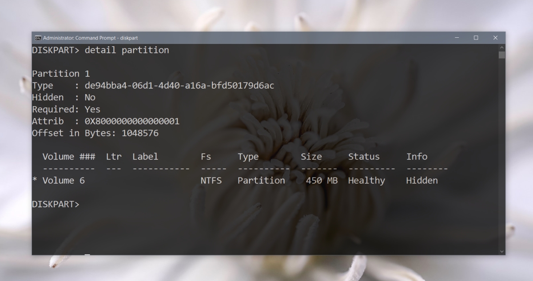The height and width of the screenshot is (281, 533).
Task: Click the 'Required: Yes' line
Action: (x=66, y=109)
